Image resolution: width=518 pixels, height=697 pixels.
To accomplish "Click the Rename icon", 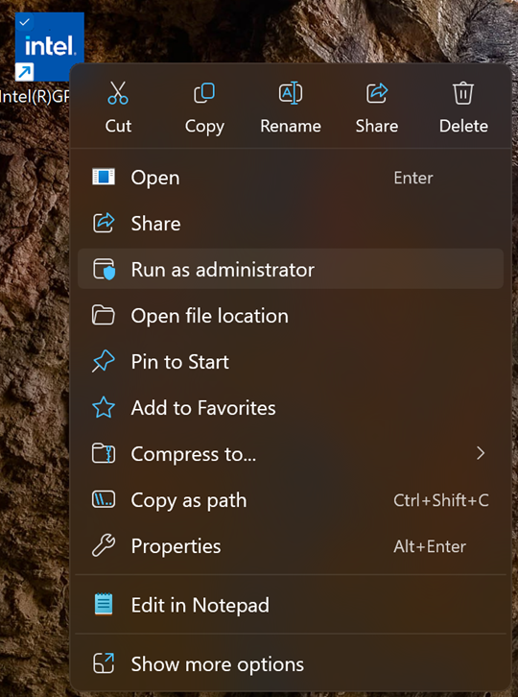I will [291, 93].
